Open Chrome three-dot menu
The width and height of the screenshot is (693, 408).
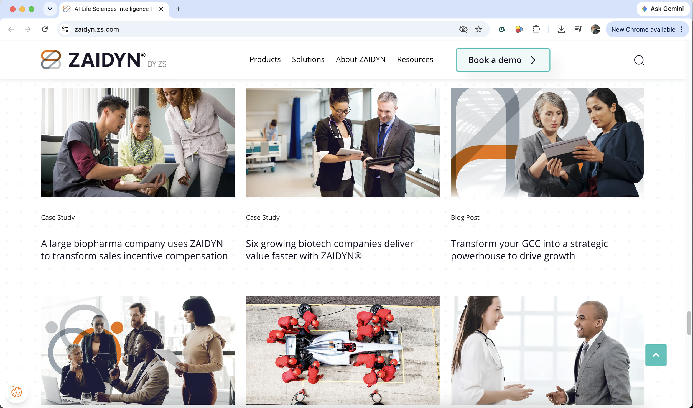682,29
